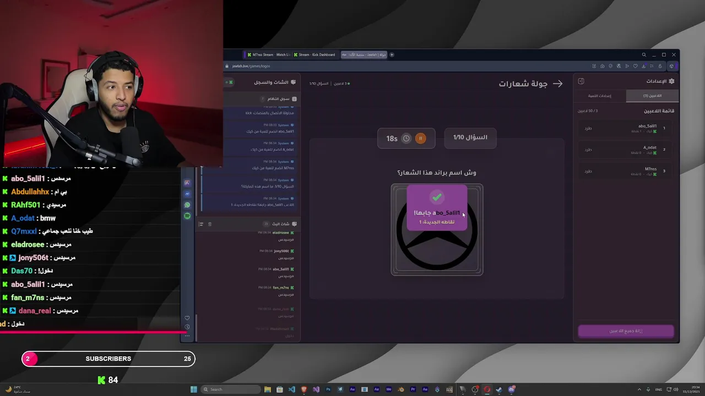The height and width of the screenshot is (396, 705).
Task: Open the M7nss Stream browser tab
Action: 268,54
